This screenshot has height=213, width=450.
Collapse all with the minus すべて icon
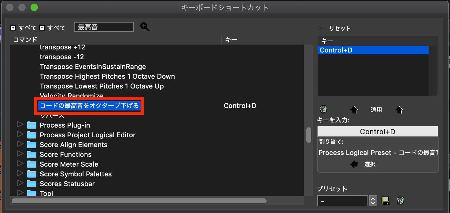(x=42, y=28)
